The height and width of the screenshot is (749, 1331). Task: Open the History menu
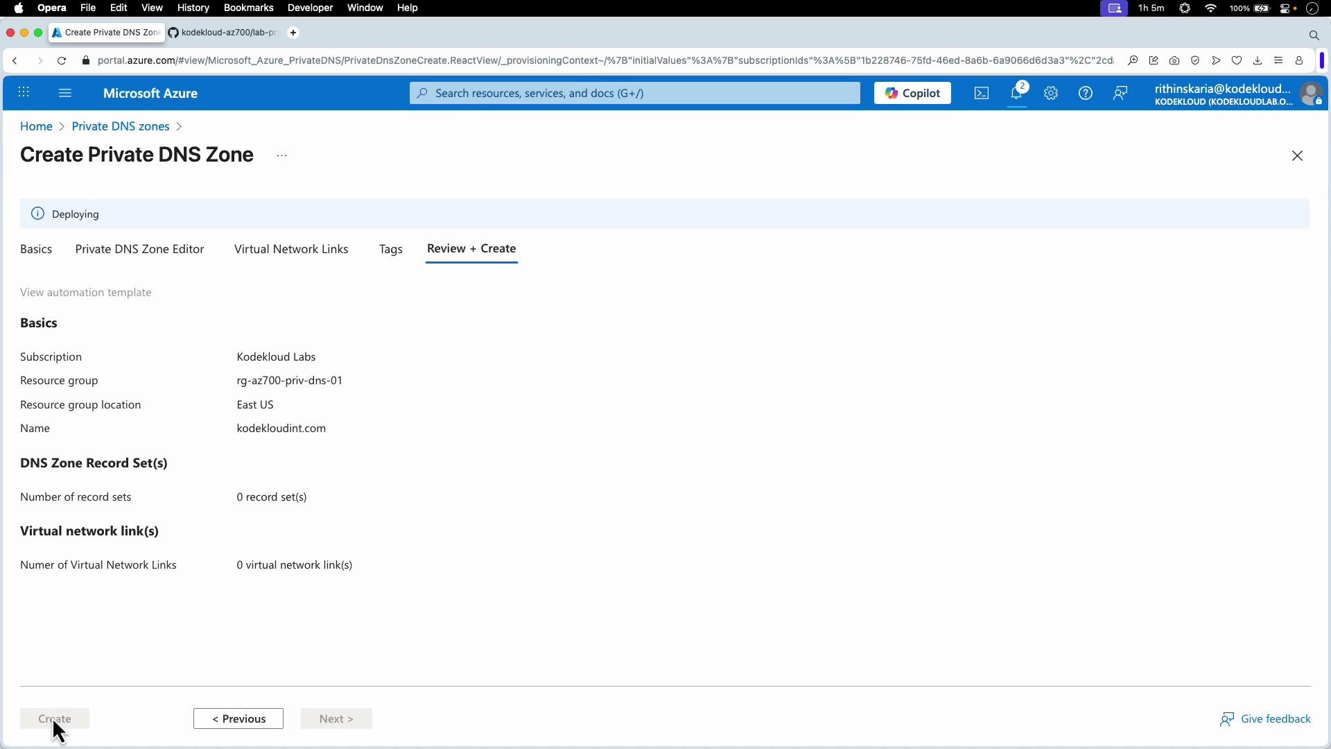point(193,8)
